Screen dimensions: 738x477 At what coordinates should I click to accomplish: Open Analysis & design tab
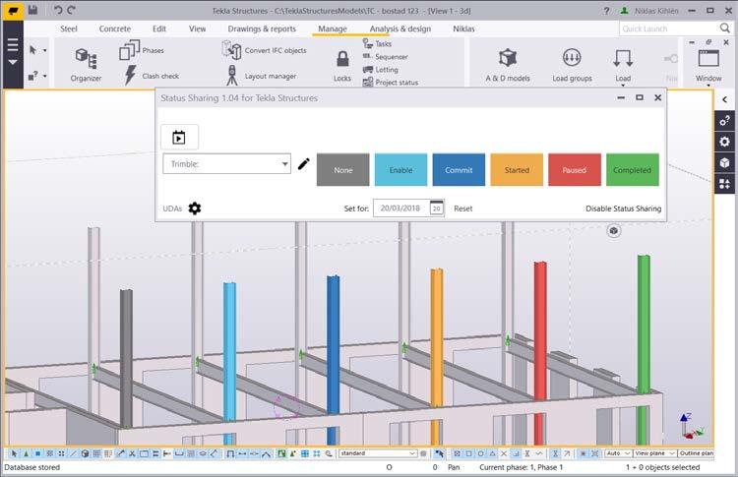[400, 29]
